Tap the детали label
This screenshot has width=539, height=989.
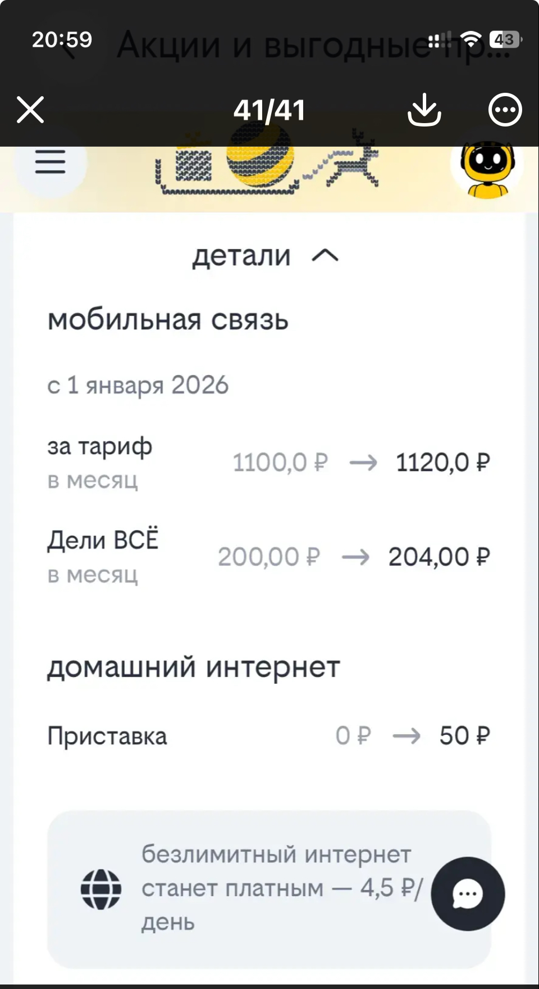[x=241, y=256]
